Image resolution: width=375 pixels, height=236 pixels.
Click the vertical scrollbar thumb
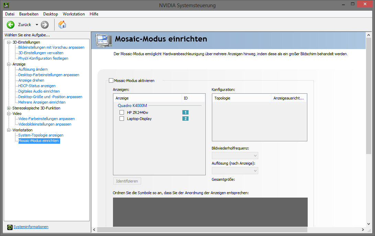[x=368, y=96]
